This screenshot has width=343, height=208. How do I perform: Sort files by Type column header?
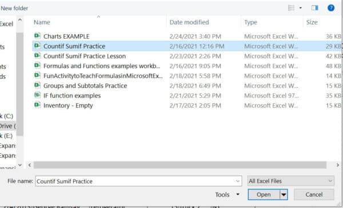click(x=251, y=22)
